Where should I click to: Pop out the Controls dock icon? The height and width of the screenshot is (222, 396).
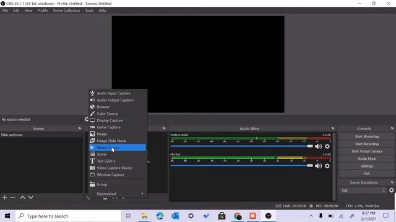pos(392,128)
